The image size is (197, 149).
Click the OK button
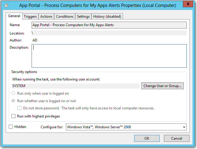click(x=147, y=138)
